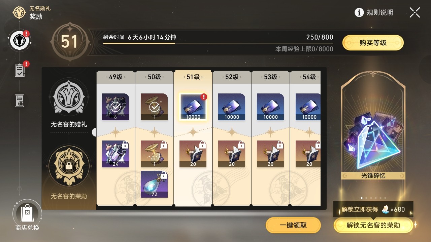The image size is (431, 242).
Task: Click the 解锁无名客的荣勋 unlock button
Action: point(373,225)
